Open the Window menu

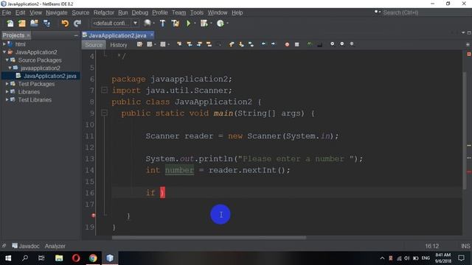[218, 13]
